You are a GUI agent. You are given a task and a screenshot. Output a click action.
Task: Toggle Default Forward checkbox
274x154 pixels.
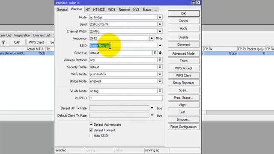(91, 130)
